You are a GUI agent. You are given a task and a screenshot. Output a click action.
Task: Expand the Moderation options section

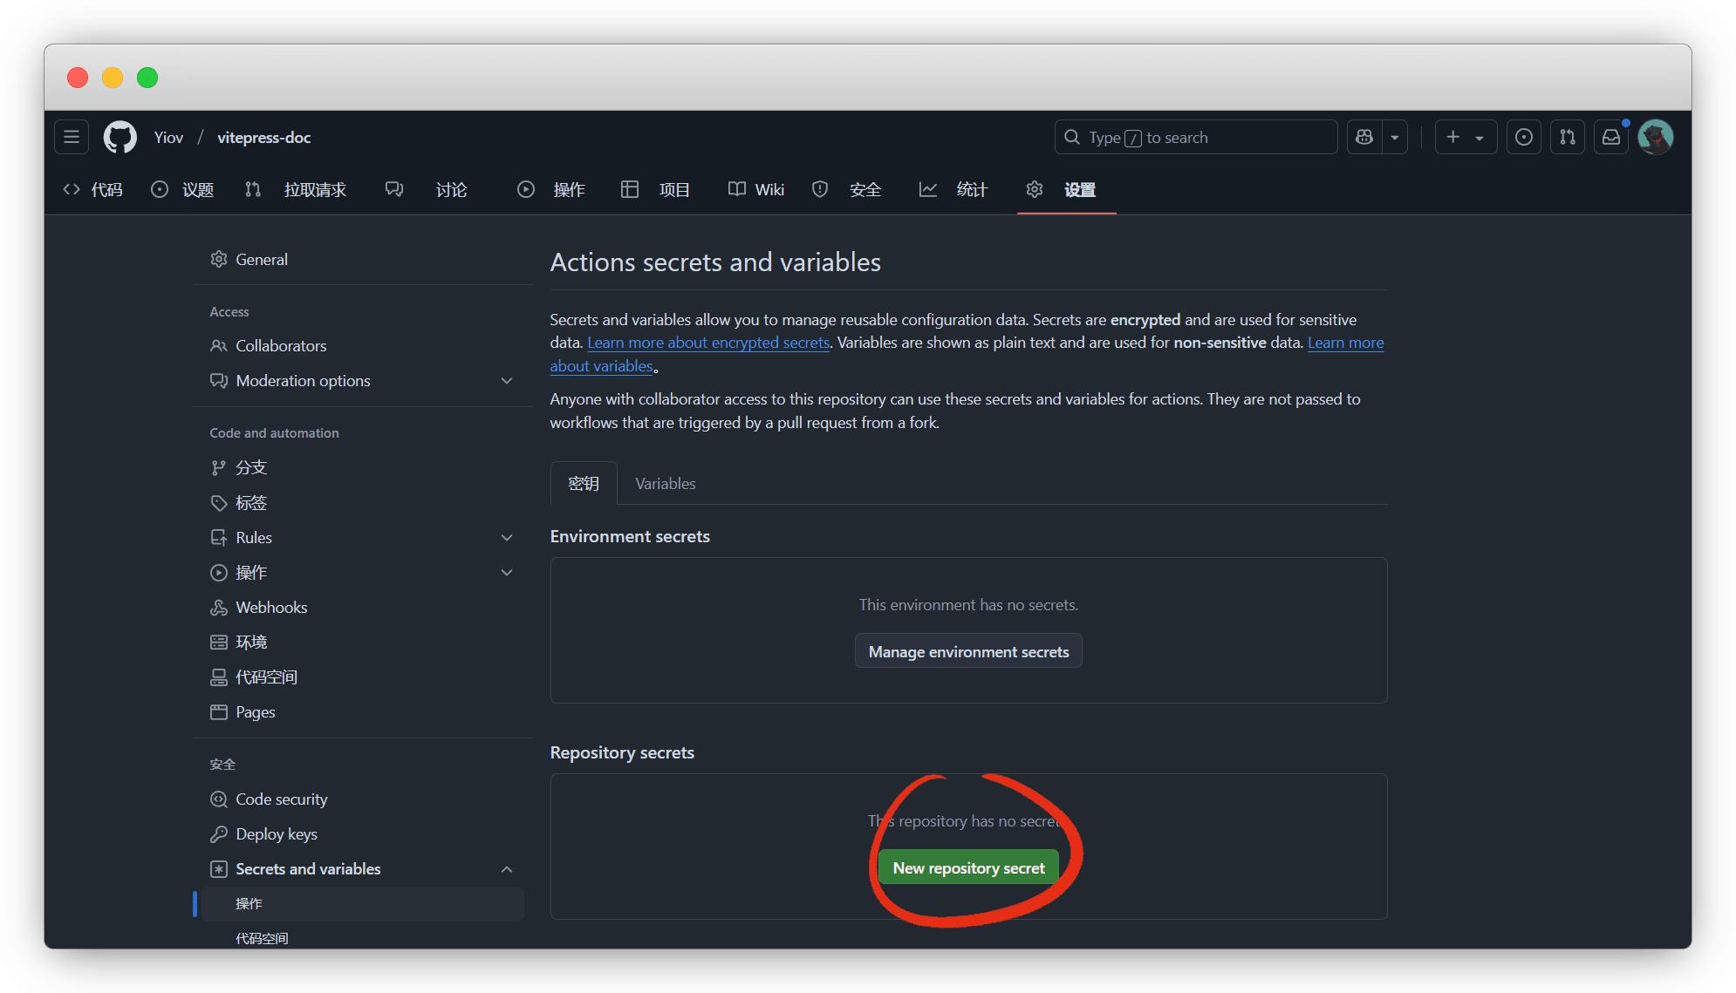507,381
